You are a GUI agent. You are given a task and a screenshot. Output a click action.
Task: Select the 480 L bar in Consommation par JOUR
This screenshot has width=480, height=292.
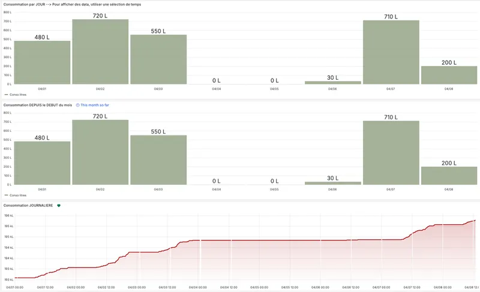tap(42, 62)
